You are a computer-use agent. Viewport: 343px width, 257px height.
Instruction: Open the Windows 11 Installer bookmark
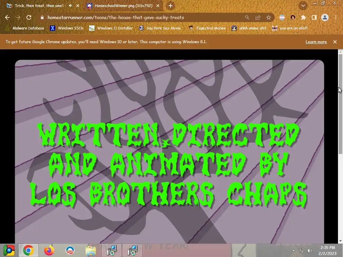111,28
